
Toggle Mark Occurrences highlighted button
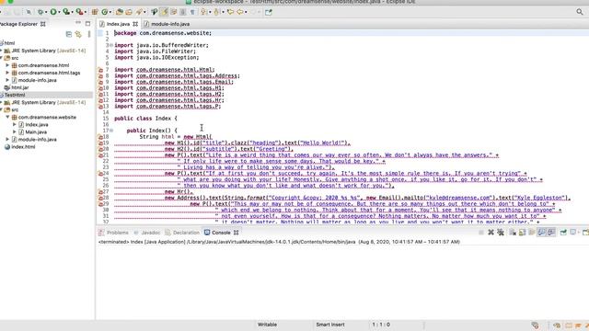coord(164,12)
